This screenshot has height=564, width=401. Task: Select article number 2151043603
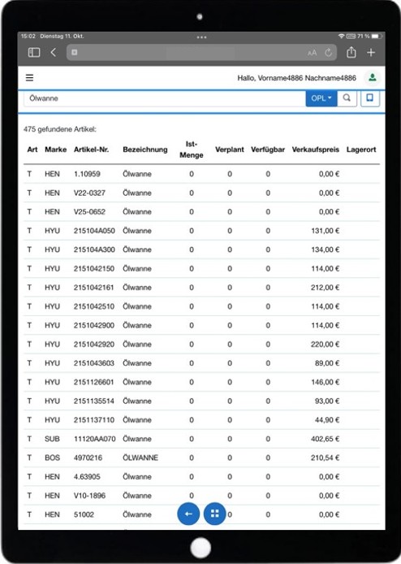click(94, 363)
